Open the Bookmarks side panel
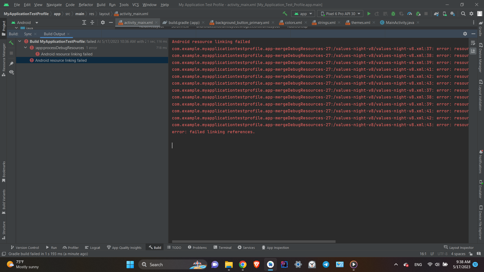Viewport: 484px width, 272px height. click(4, 172)
